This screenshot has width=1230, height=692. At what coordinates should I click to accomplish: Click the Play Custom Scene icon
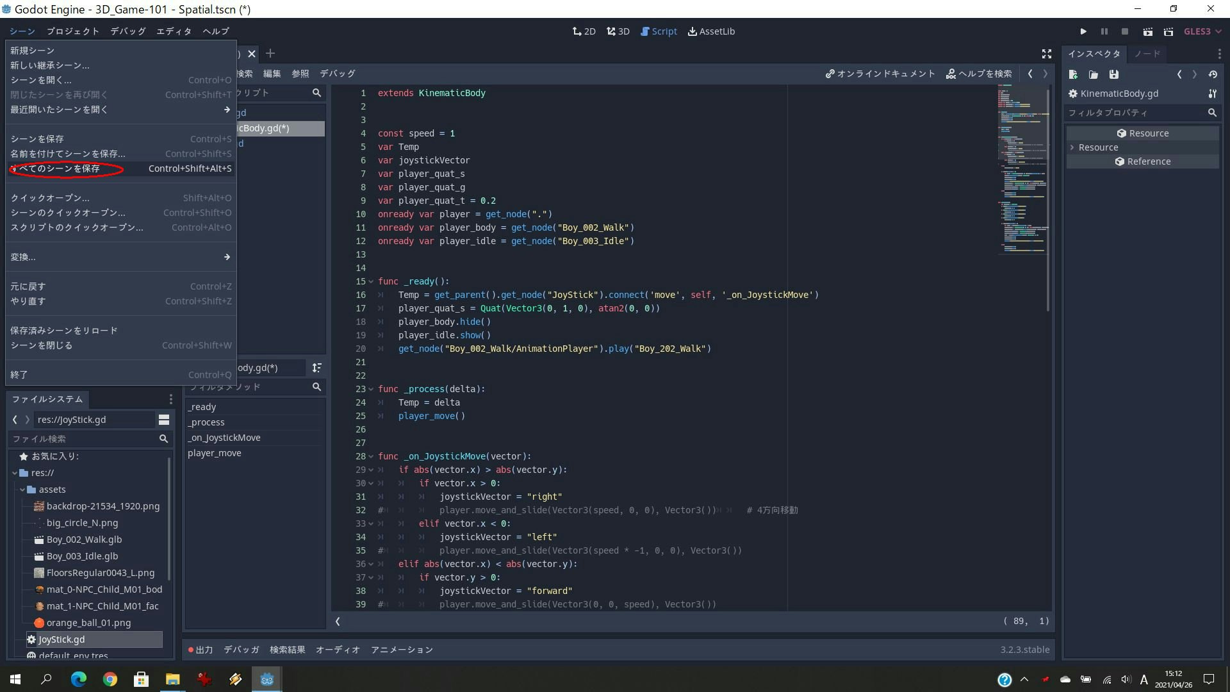pyautogui.click(x=1168, y=31)
